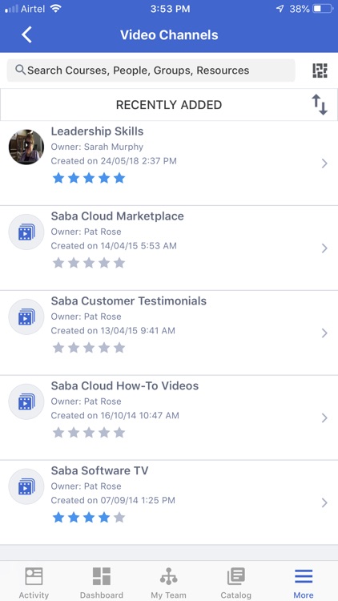
Task: Click the Saba Software TV video icon
Action: pyautogui.click(x=26, y=486)
